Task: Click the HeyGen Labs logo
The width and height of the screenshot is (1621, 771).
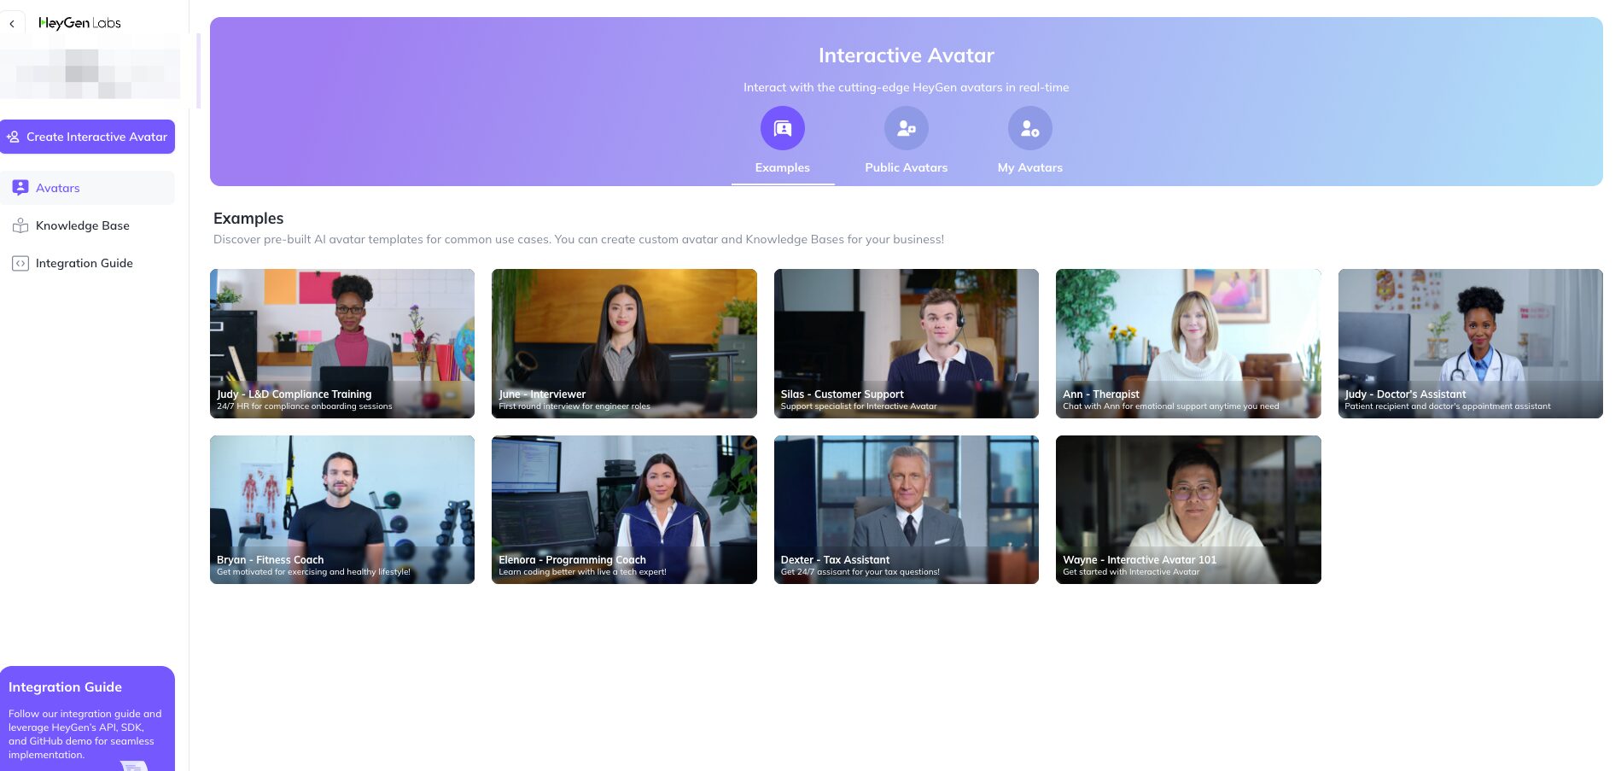Action: click(x=80, y=23)
